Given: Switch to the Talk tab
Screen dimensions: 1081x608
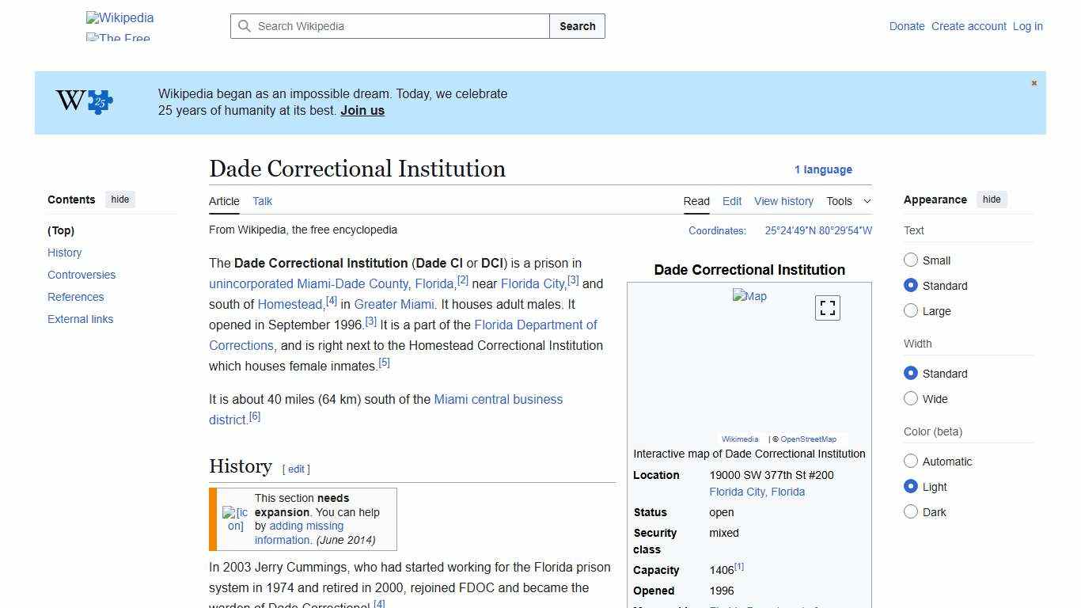Looking at the screenshot, I should (262, 201).
